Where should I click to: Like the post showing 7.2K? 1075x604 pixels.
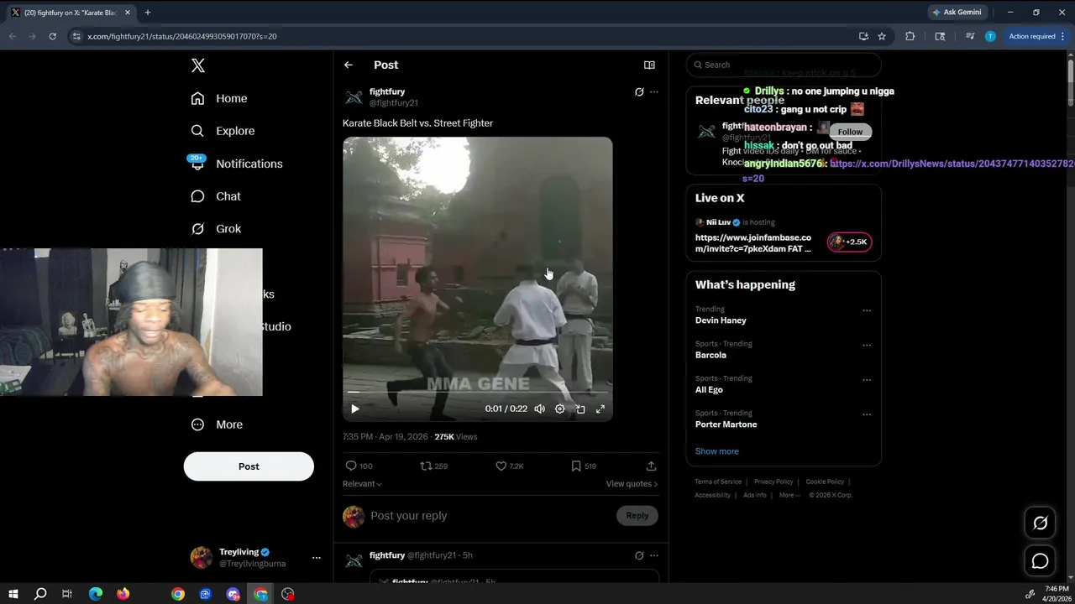click(x=509, y=466)
